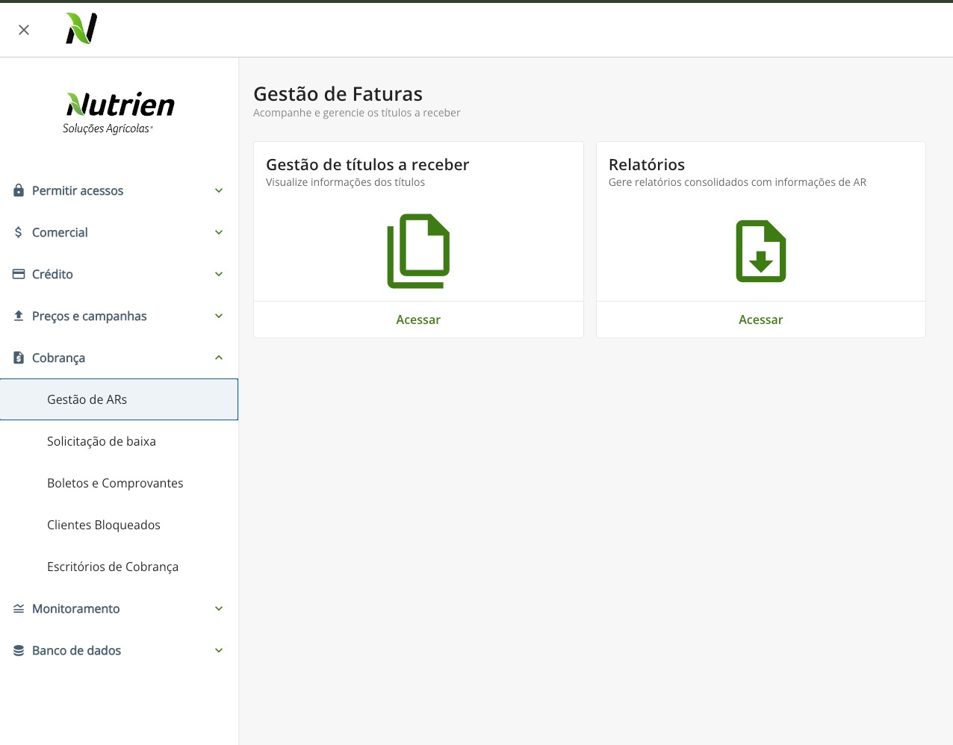This screenshot has height=745, width=953.
Task: Click the download report icon under Relatórios
Action: [x=760, y=251]
